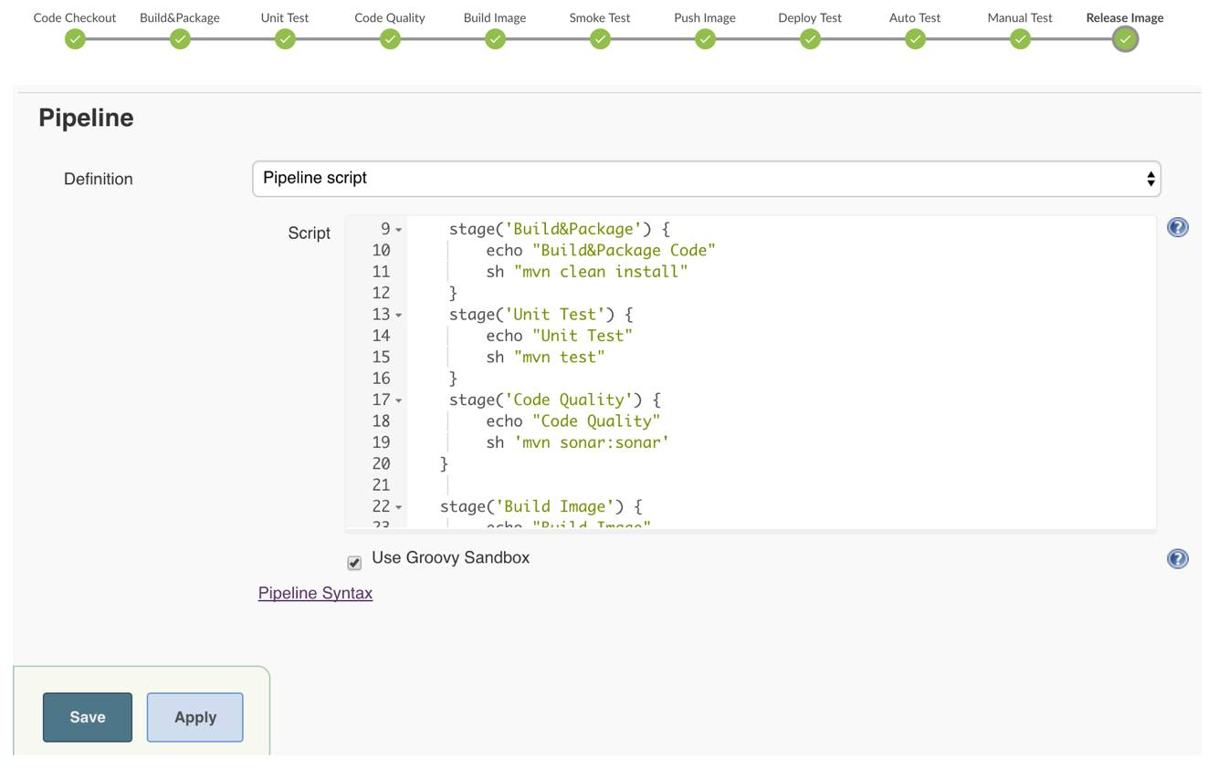Collapse the Build&Package stage at line 9

pyautogui.click(x=399, y=230)
